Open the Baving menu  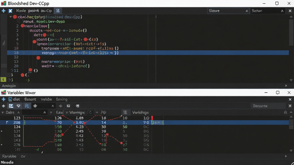tap(62, 99)
